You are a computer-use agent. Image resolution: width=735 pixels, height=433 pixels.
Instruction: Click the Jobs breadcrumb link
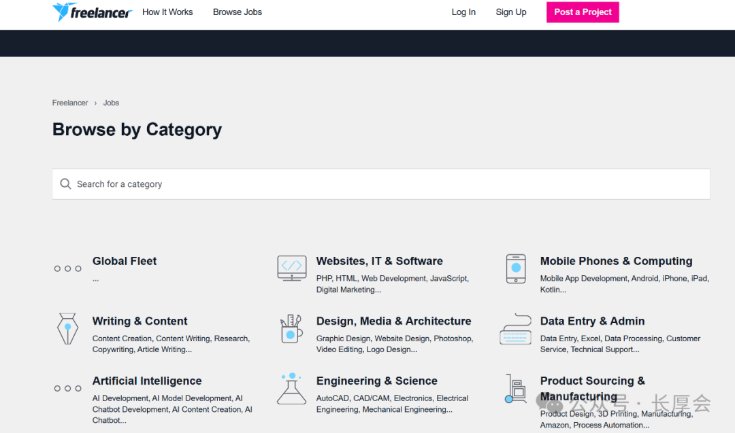(111, 103)
